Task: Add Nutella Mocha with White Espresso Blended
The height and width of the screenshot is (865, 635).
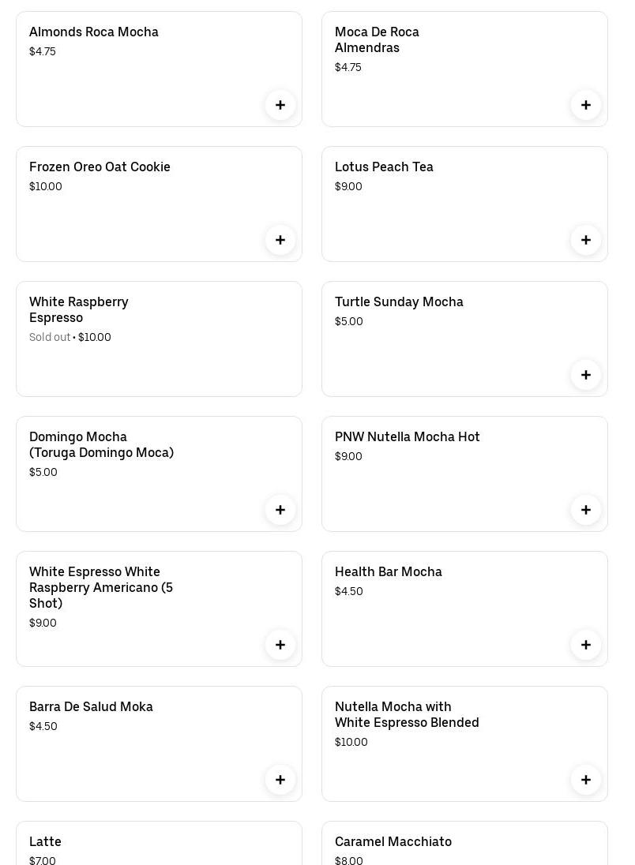Action: tap(586, 780)
